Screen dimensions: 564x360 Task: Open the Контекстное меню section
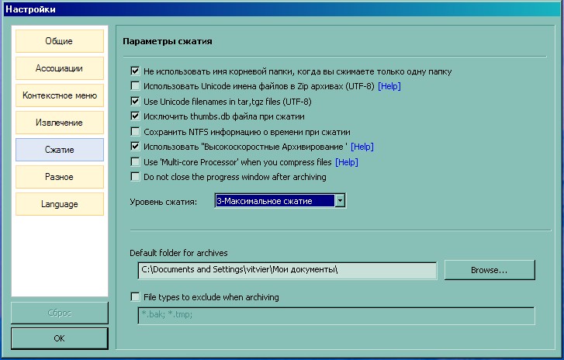click(60, 95)
